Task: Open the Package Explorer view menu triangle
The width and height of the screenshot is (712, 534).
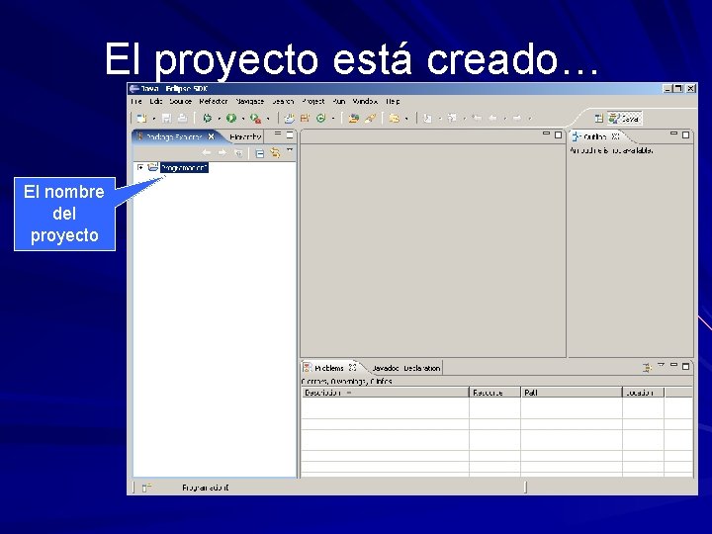Action: [x=290, y=150]
